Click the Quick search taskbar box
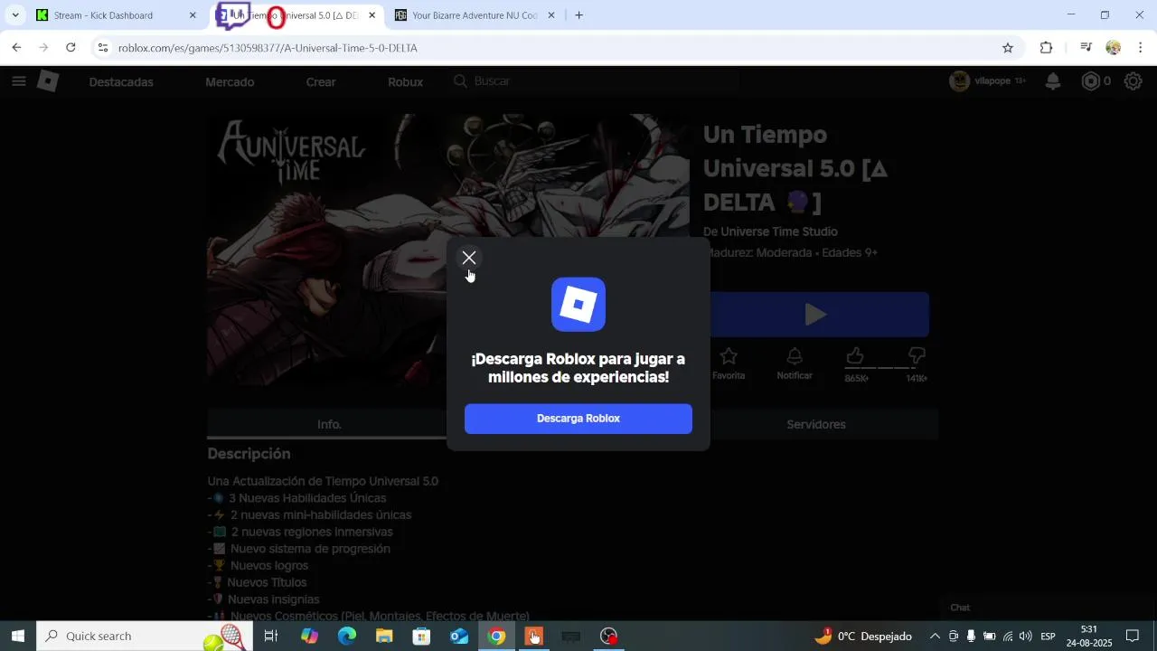 pyautogui.click(x=145, y=637)
